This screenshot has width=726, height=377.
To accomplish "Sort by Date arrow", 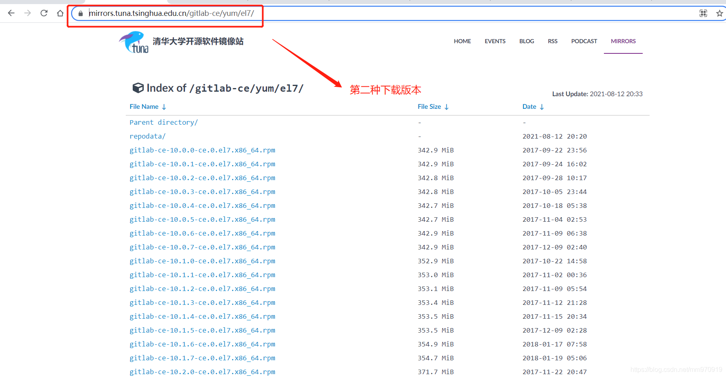I will 542,107.
